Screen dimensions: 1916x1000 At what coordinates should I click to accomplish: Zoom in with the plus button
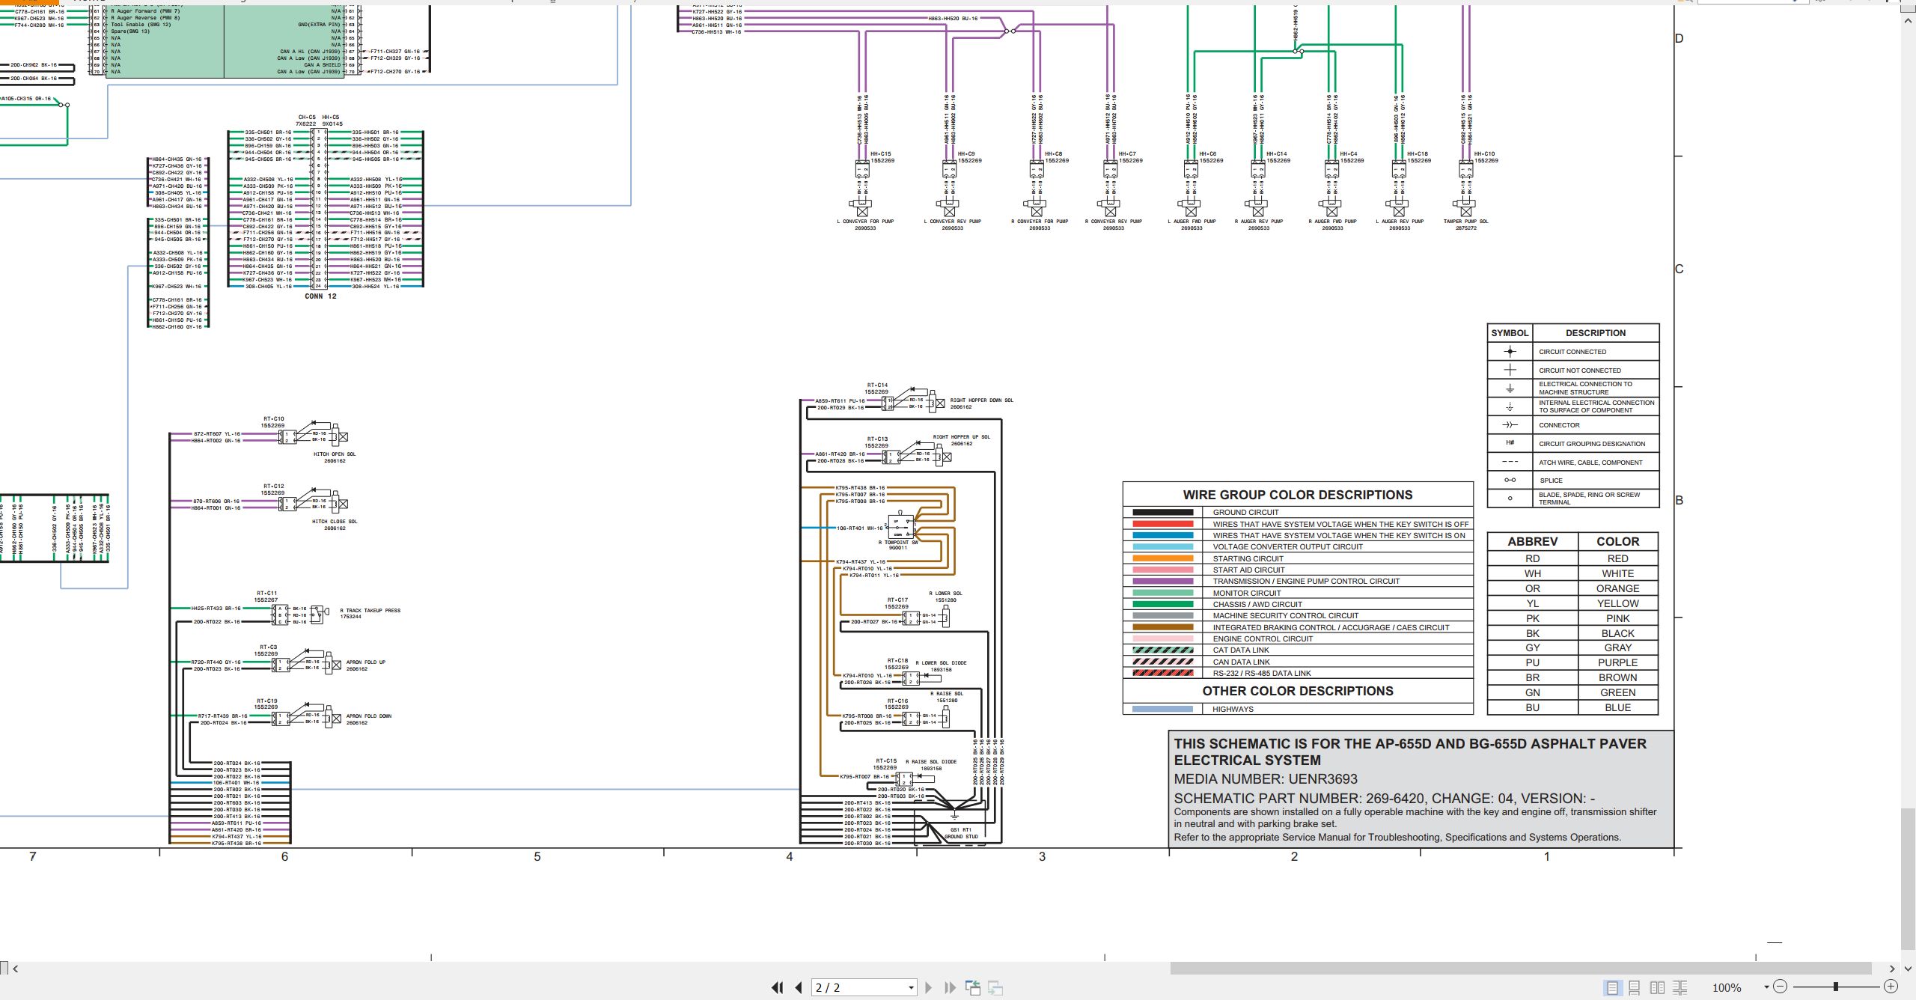click(x=1891, y=987)
